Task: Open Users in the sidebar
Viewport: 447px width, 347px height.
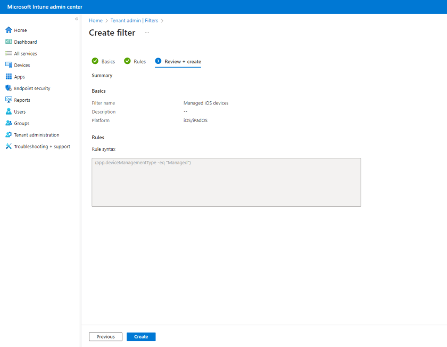Action: [x=20, y=111]
